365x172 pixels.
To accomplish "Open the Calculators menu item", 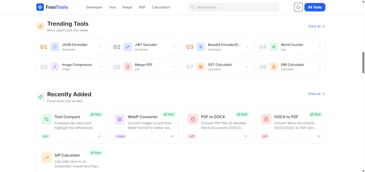I will [x=161, y=7].
